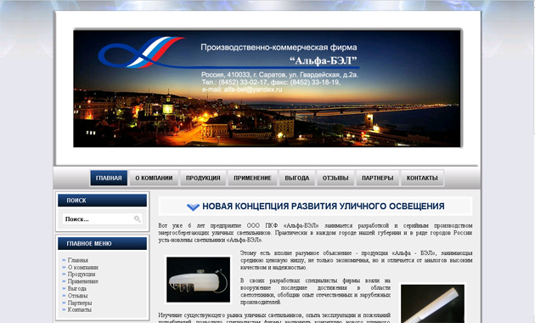Click the email alfa-bel@yandex.ru in banner
535x323 pixels.
[253, 89]
